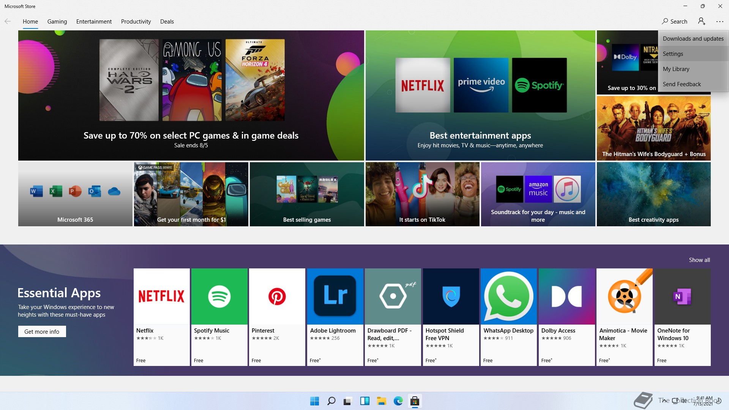Click the Get more info button
Viewport: 729px width, 410px height.
(x=42, y=332)
